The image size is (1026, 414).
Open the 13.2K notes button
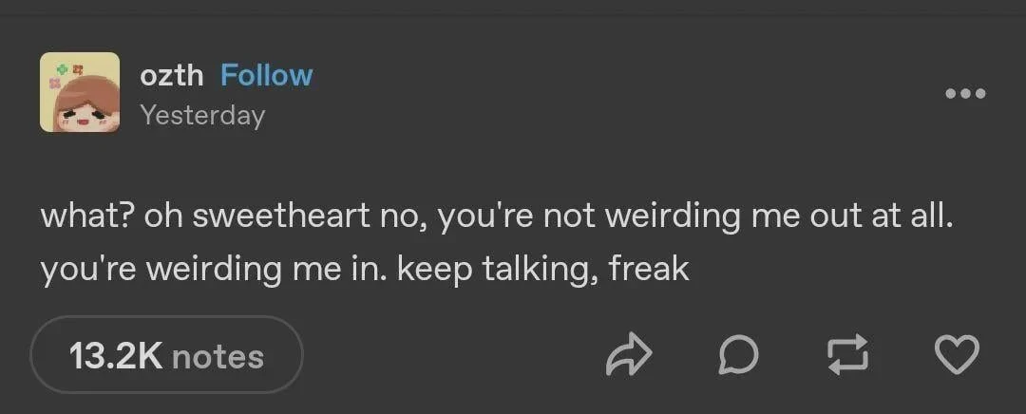(166, 356)
